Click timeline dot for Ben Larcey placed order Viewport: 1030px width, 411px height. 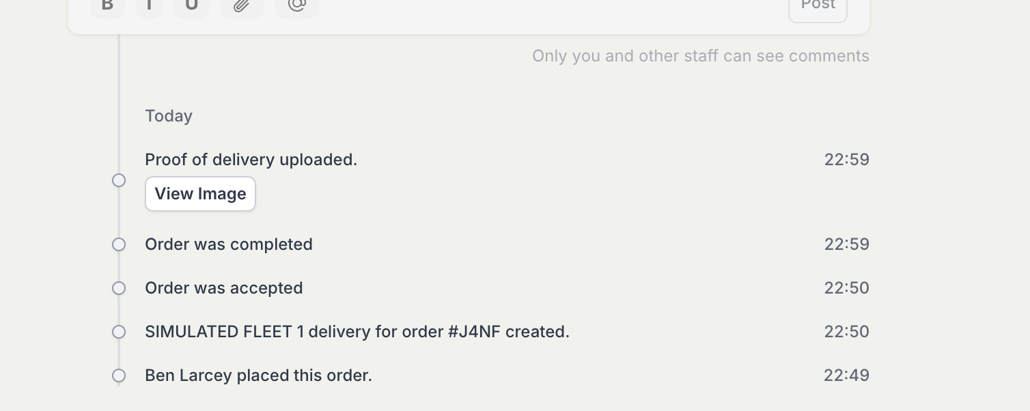click(119, 375)
